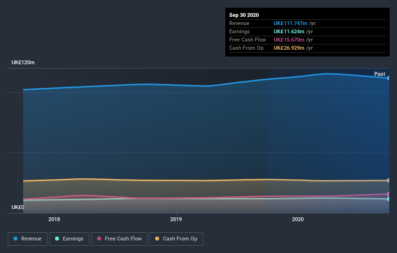Toggle the Free Cash Flow legend button
The width and height of the screenshot is (397, 253).
coord(119,239)
